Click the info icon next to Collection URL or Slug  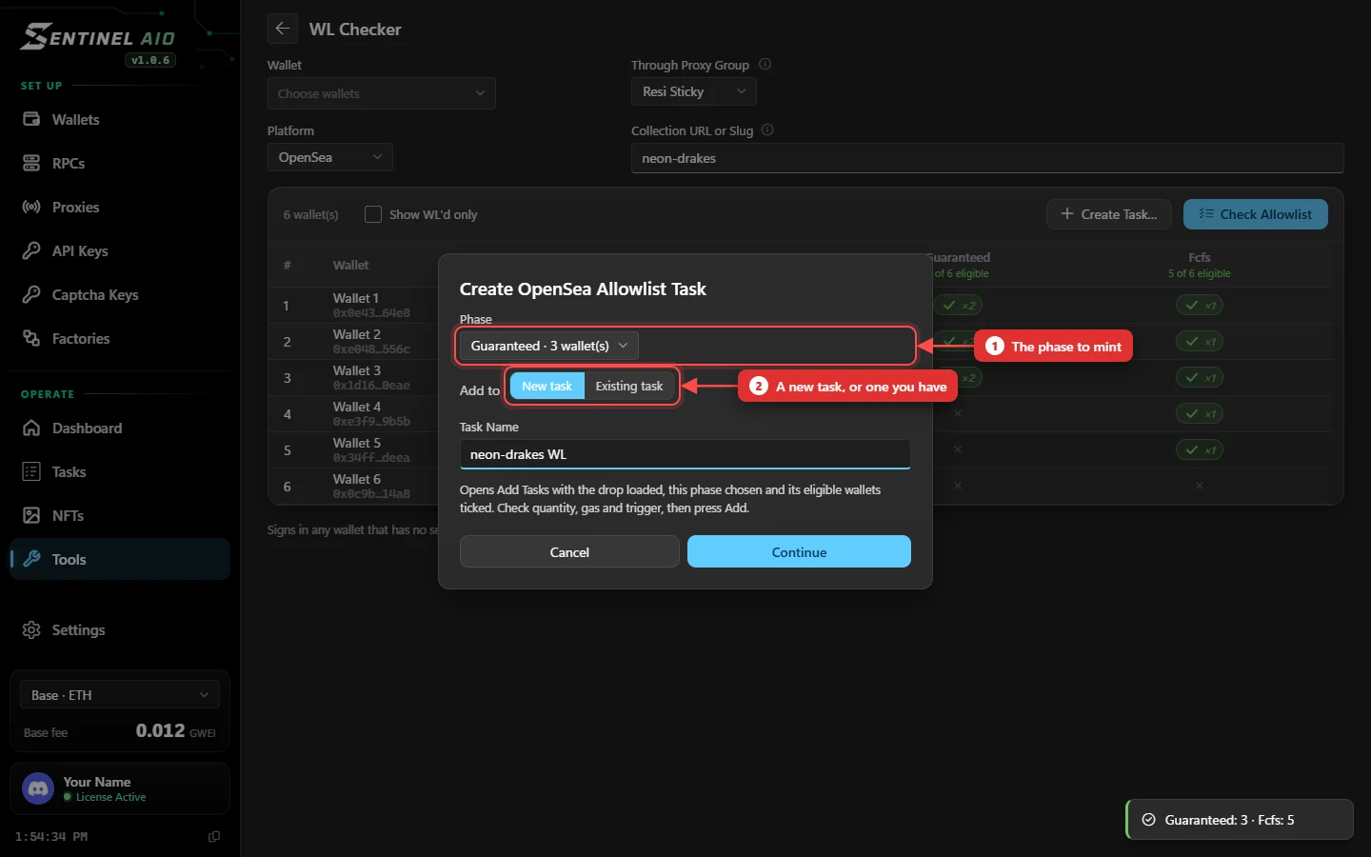[768, 130]
